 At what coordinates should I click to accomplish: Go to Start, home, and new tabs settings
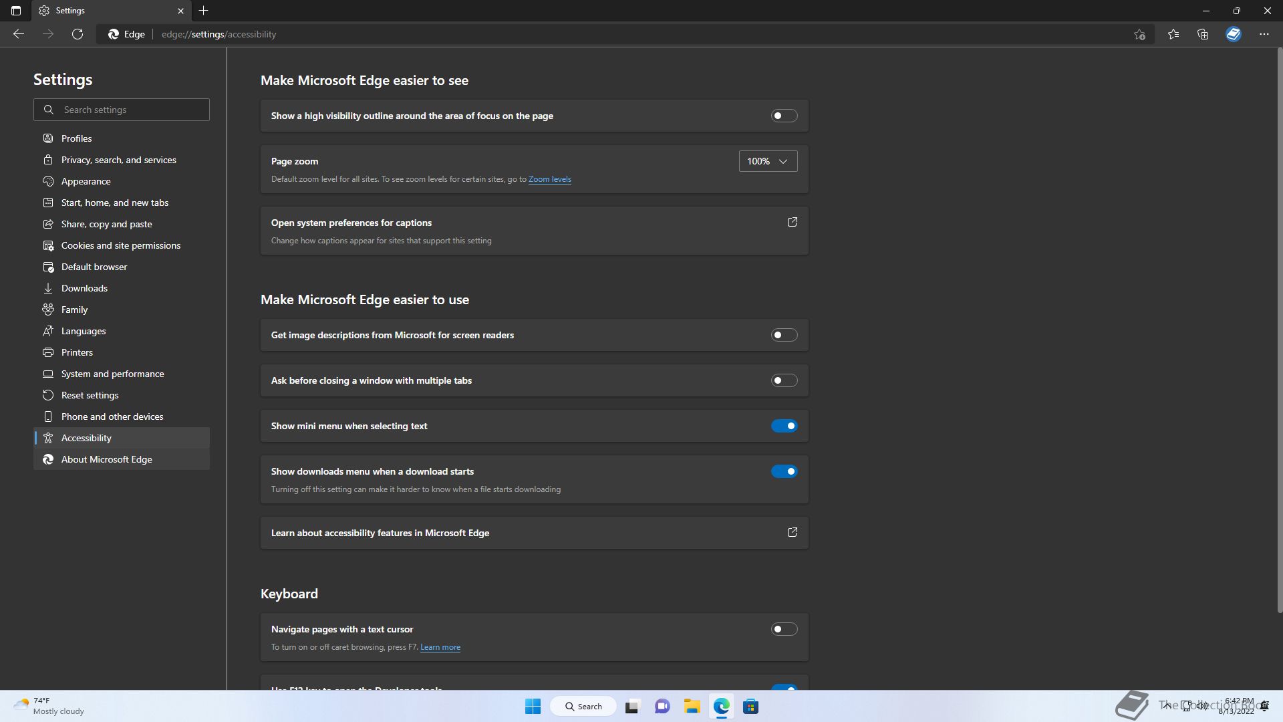122,203
